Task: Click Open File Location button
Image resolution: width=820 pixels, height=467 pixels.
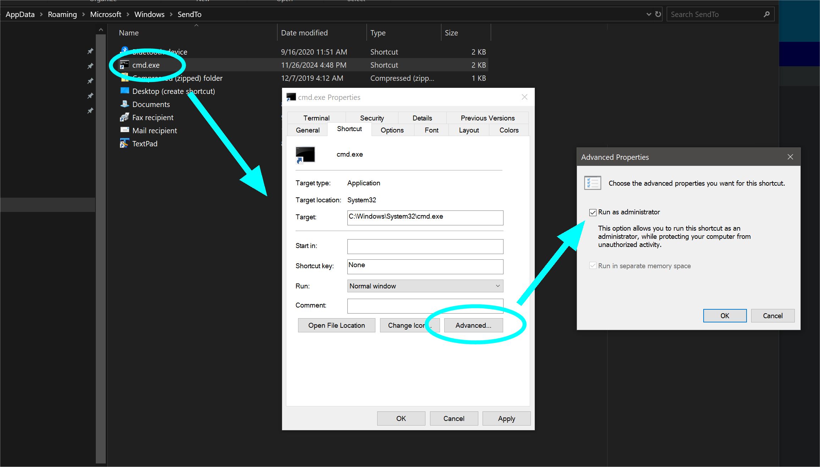Action: pos(336,325)
